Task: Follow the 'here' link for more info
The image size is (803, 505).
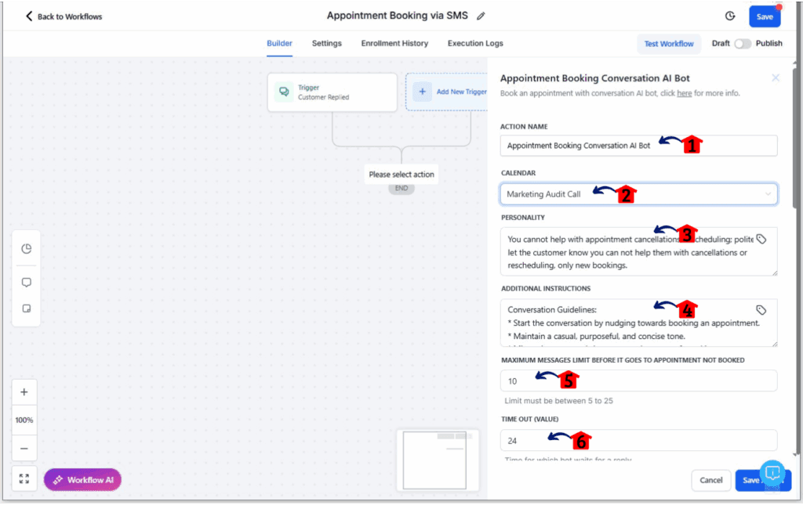Action: (x=684, y=93)
